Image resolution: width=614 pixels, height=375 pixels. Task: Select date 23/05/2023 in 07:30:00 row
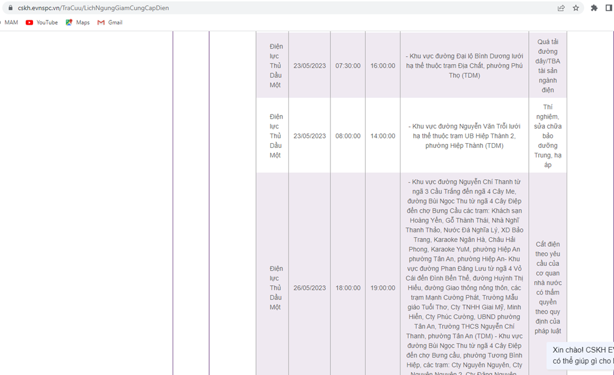[309, 66]
